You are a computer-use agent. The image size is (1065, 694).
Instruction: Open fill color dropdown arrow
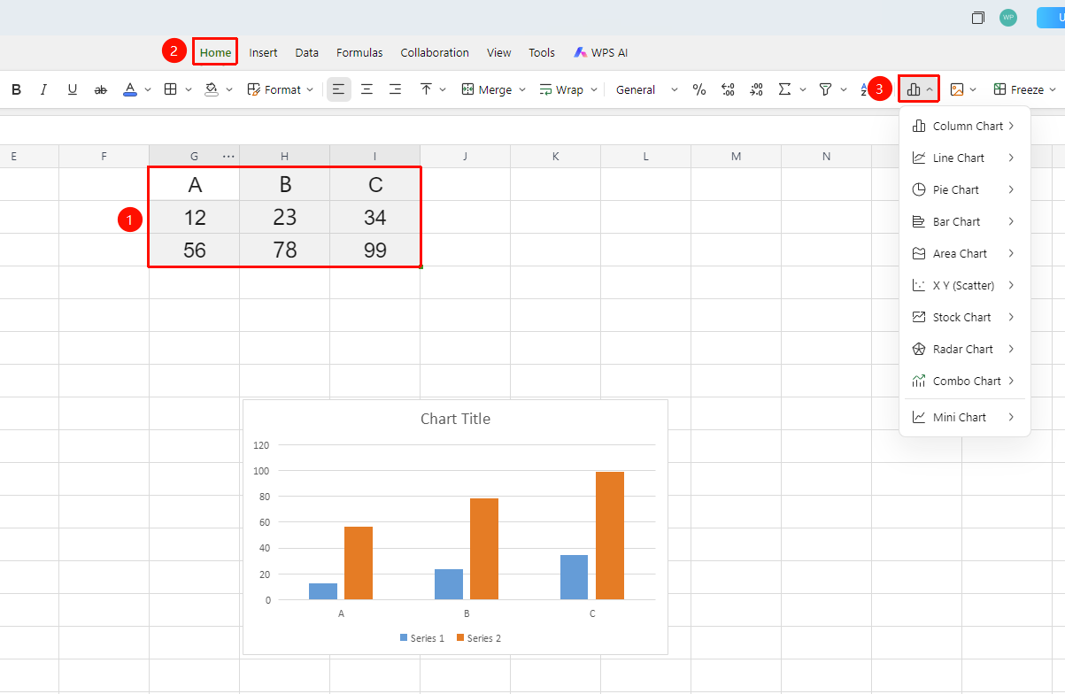point(229,89)
